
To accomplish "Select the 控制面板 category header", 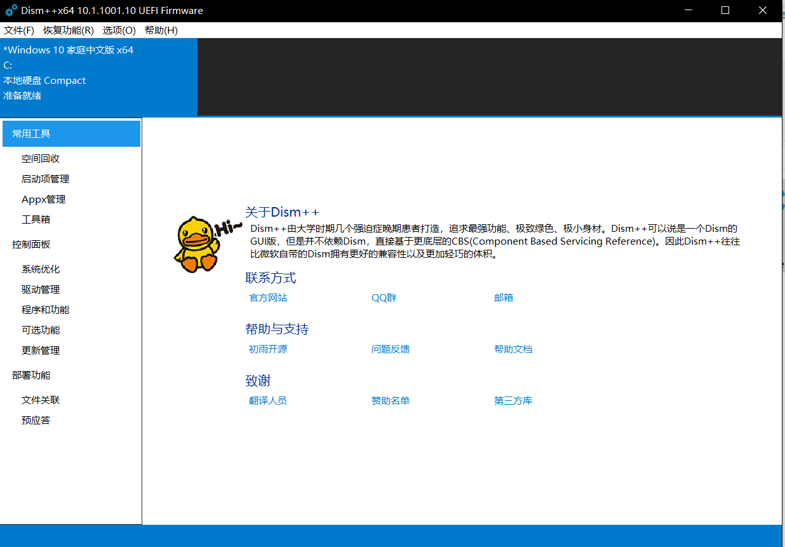I will pos(31,245).
